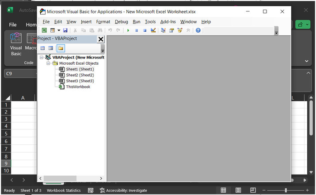
Task: Switch to Normal view in Excel status bar
Action: 223,190
